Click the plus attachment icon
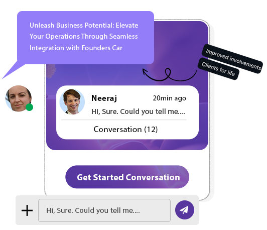 tap(27, 210)
